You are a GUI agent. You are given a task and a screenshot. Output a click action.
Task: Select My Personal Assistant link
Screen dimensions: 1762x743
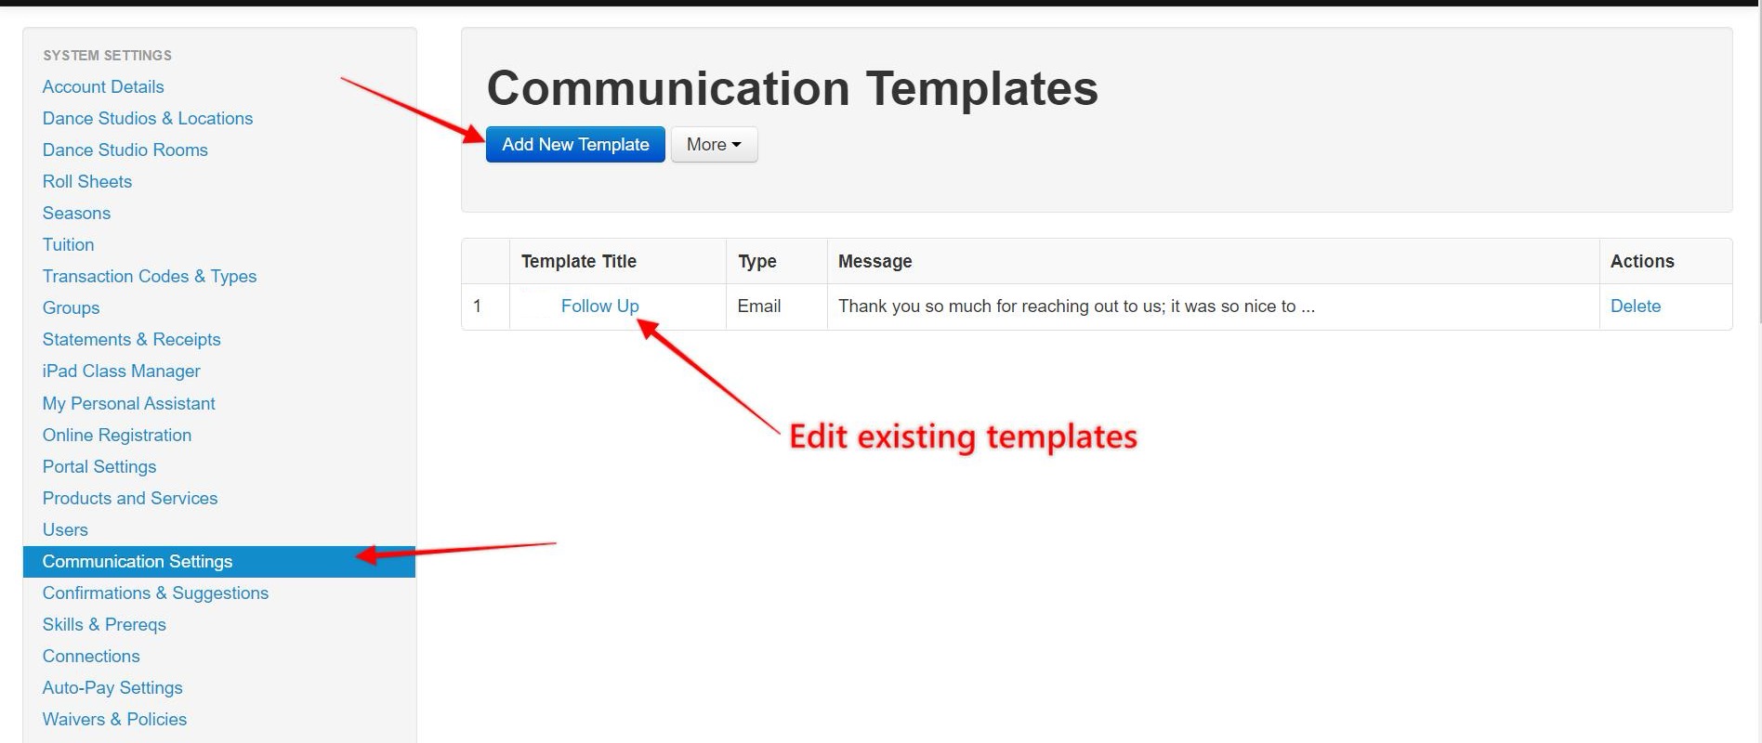(x=128, y=403)
